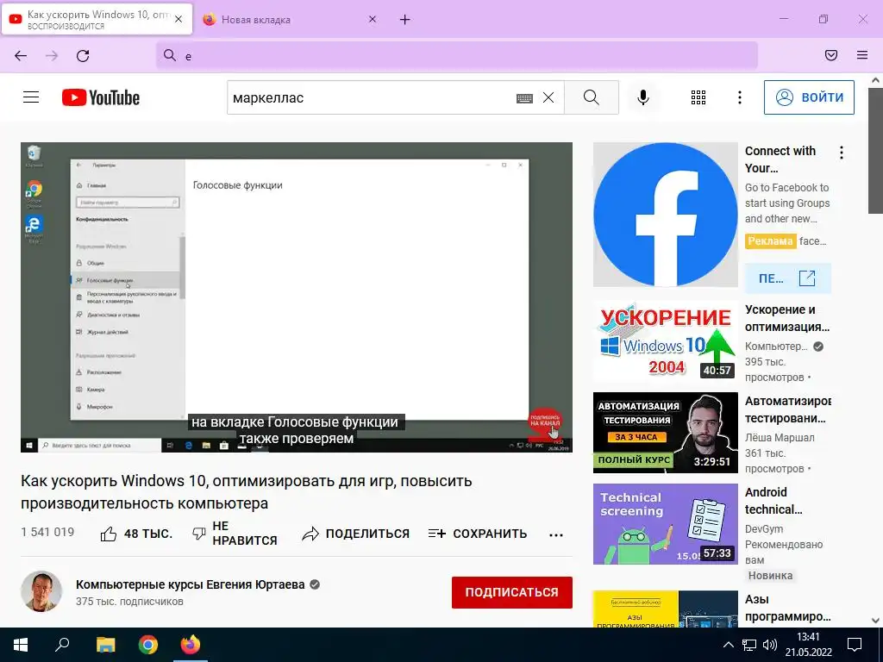Image resolution: width=883 pixels, height=662 pixels.
Task: Open video titled Ускорение и оптимизация
Action: [787, 318]
